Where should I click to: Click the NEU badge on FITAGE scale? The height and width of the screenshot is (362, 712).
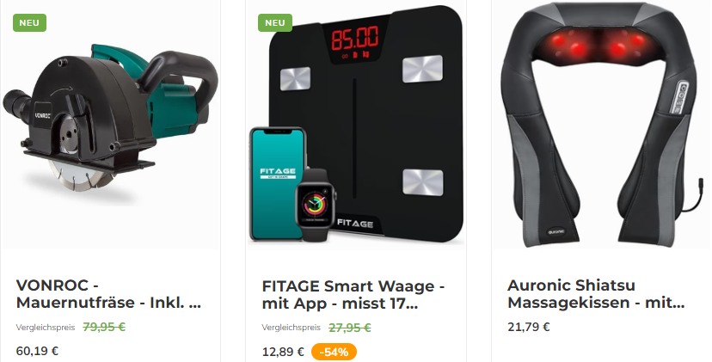coord(275,22)
